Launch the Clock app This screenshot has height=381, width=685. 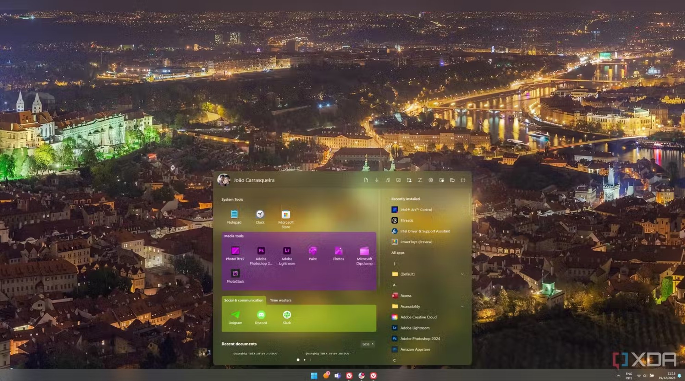point(260,215)
